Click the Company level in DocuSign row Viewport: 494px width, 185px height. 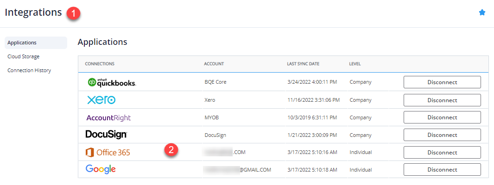tap(361, 135)
